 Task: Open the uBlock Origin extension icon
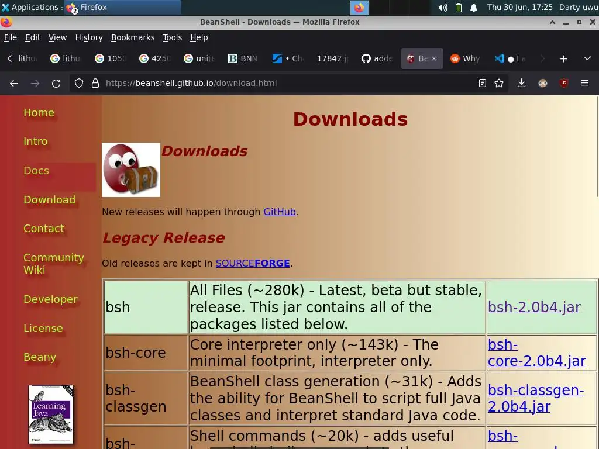point(564,83)
